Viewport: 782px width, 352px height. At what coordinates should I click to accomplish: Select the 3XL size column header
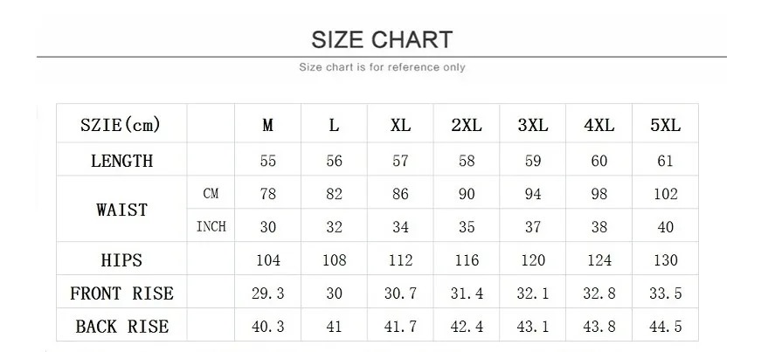(x=532, y=126)
